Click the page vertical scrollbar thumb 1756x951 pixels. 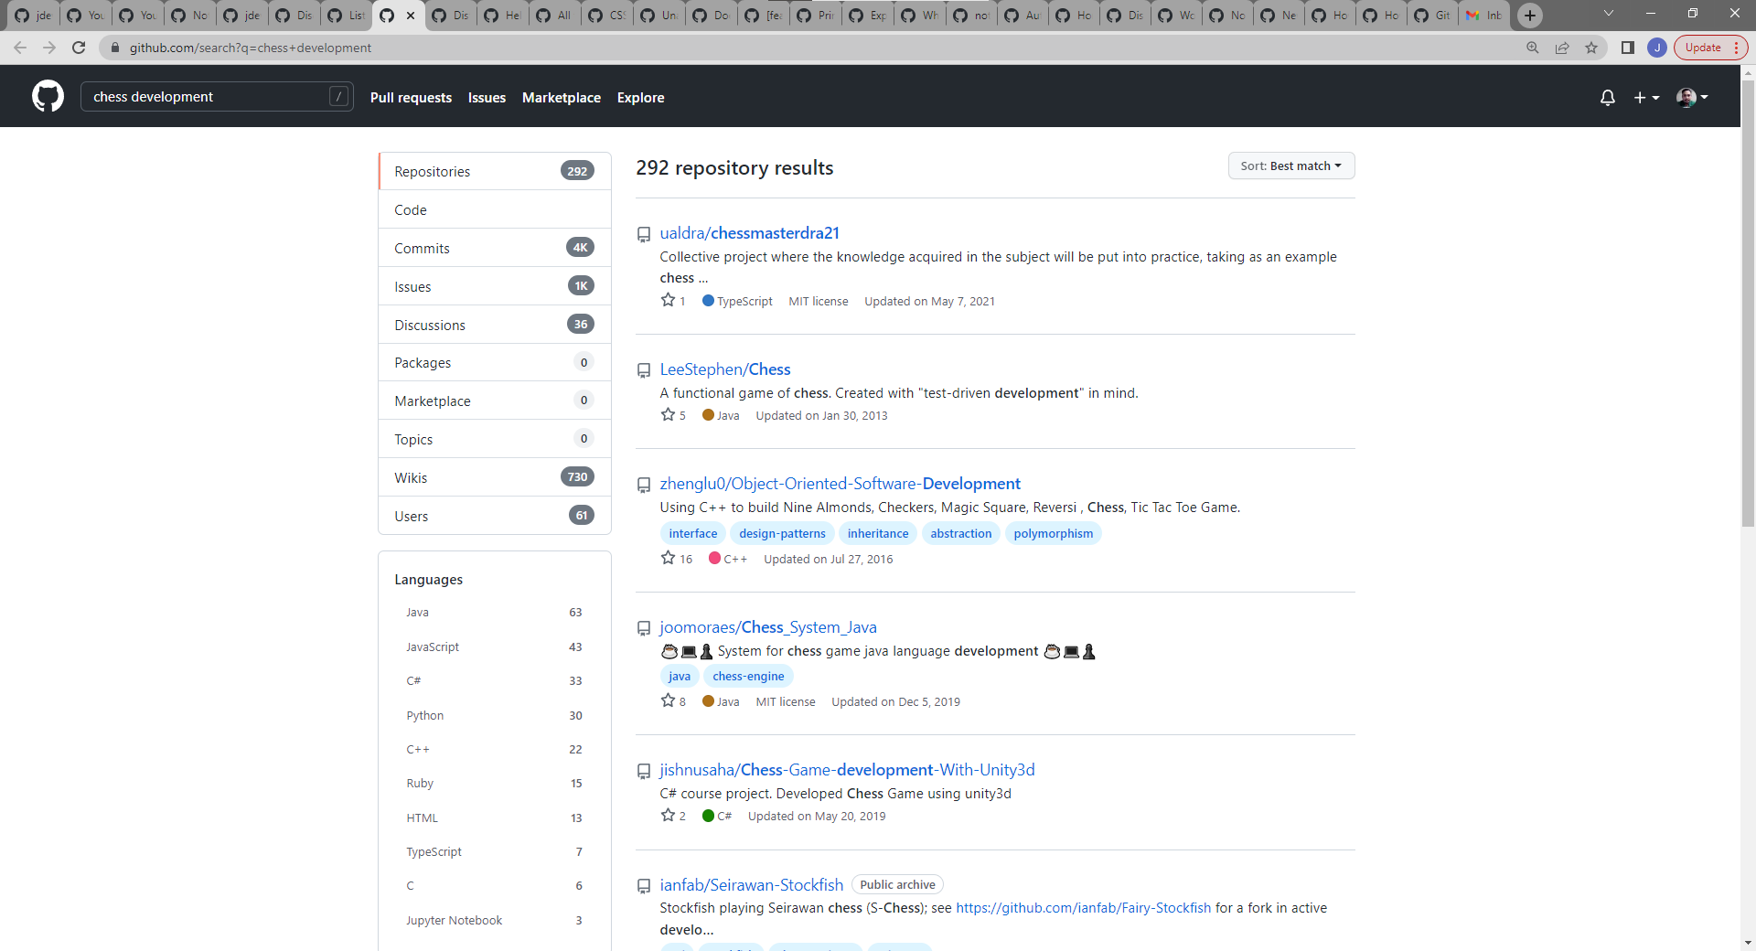pyautogui.click(x=1748, y=302)
